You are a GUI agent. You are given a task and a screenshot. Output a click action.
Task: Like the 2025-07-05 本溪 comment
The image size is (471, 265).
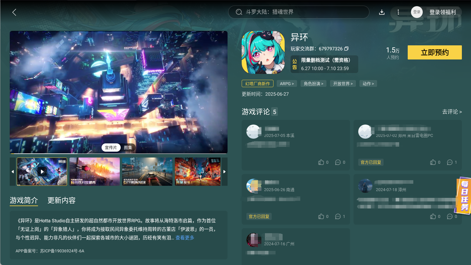coord(321,162)
